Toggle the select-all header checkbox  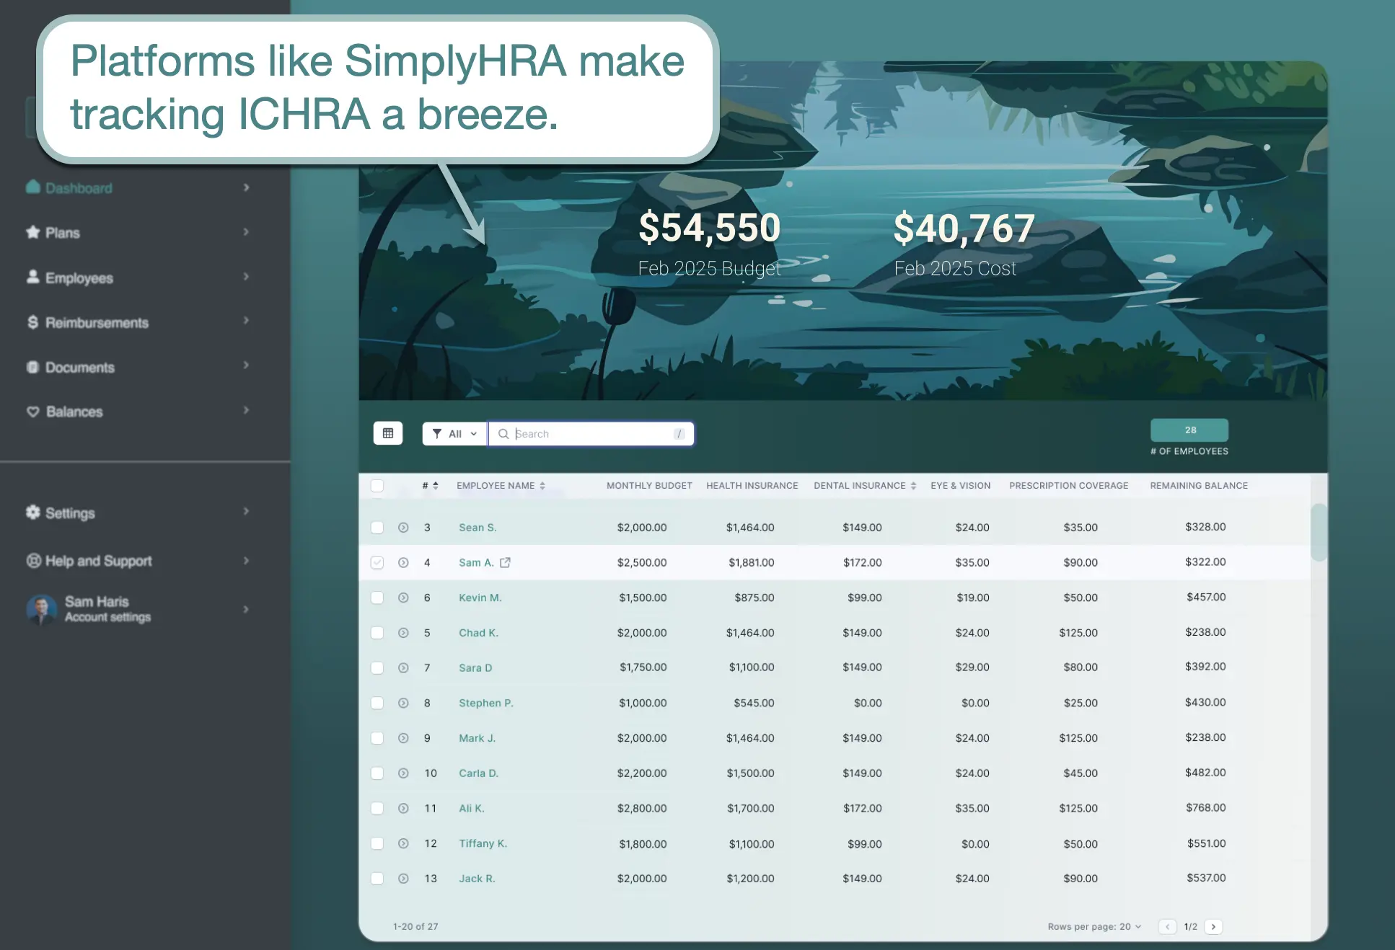click(x=377, y=486)
